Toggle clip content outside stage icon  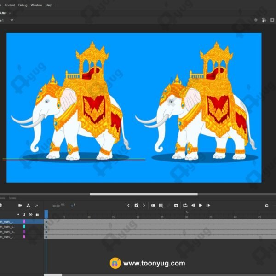tap(272, 20)
